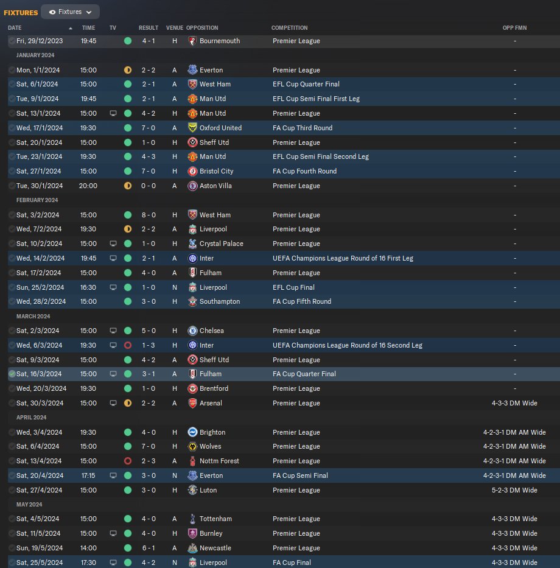Click the Nottm Forest club badge
This screenshot has width=560, height=568.
coord(192,461)
